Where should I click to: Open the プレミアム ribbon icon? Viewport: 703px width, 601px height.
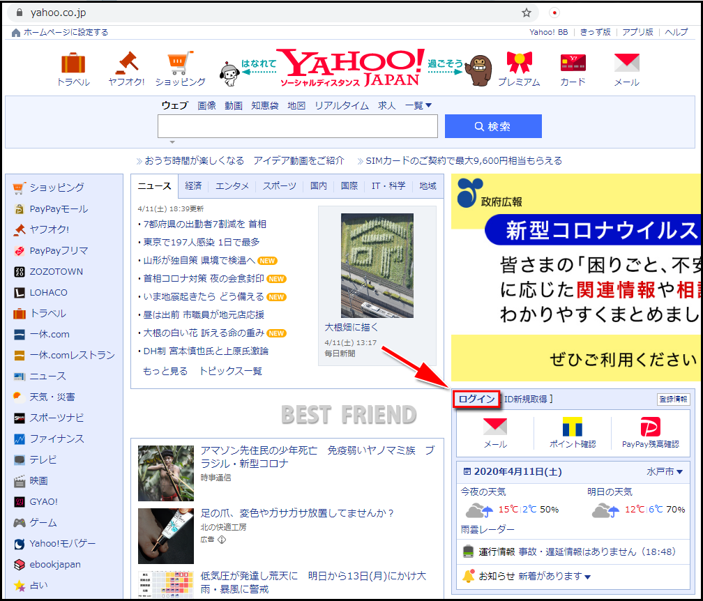point(519,62)
